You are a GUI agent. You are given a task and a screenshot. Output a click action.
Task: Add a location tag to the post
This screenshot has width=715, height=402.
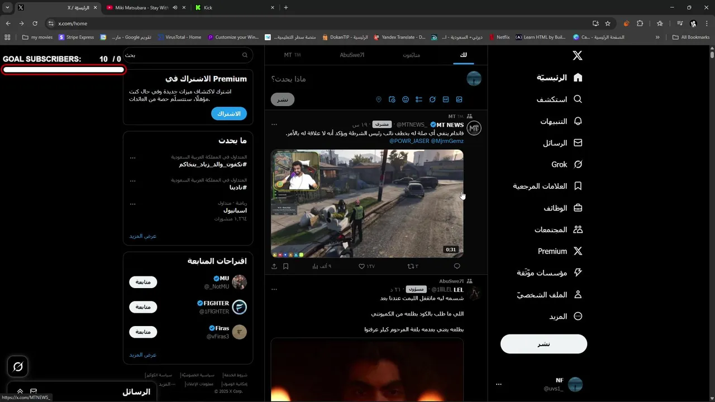click(x=378, y=99)
